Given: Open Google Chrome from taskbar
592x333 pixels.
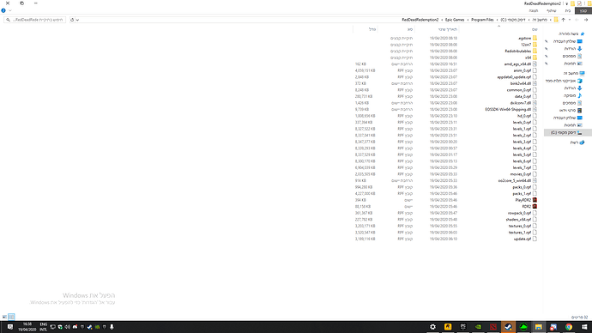Looking at the screenshot, I should [569, 327].
